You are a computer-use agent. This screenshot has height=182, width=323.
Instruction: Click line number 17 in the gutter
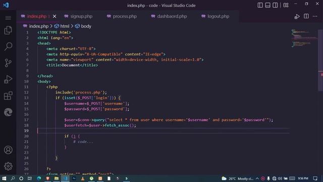pyautogui.click(x=26, y=120)
